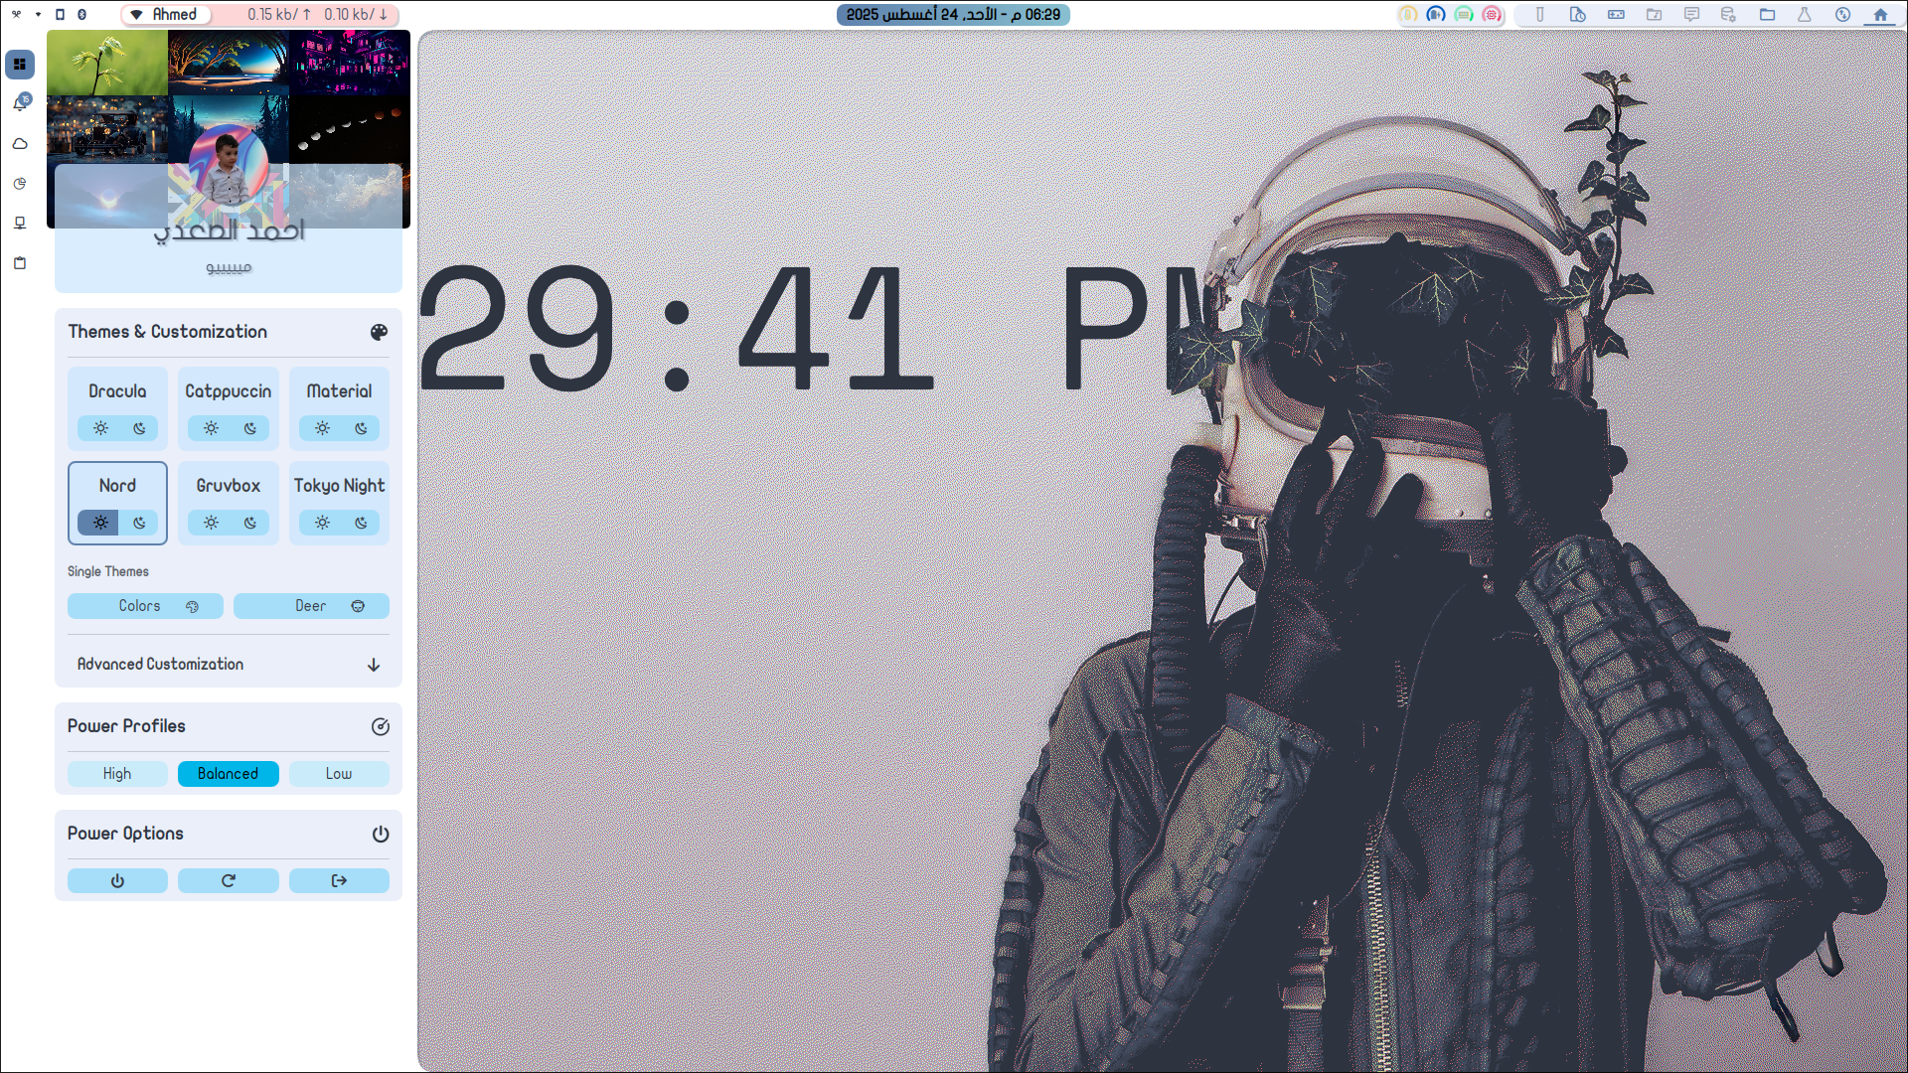Open the clipboard sidebar tab

click(20, 263)
